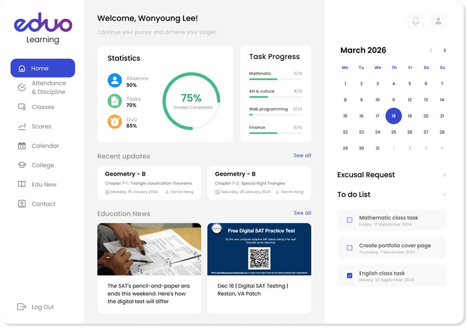
Task: Click the Calendar icon in the sidebar
Action: pyautogui.click(x=22, y=146)
